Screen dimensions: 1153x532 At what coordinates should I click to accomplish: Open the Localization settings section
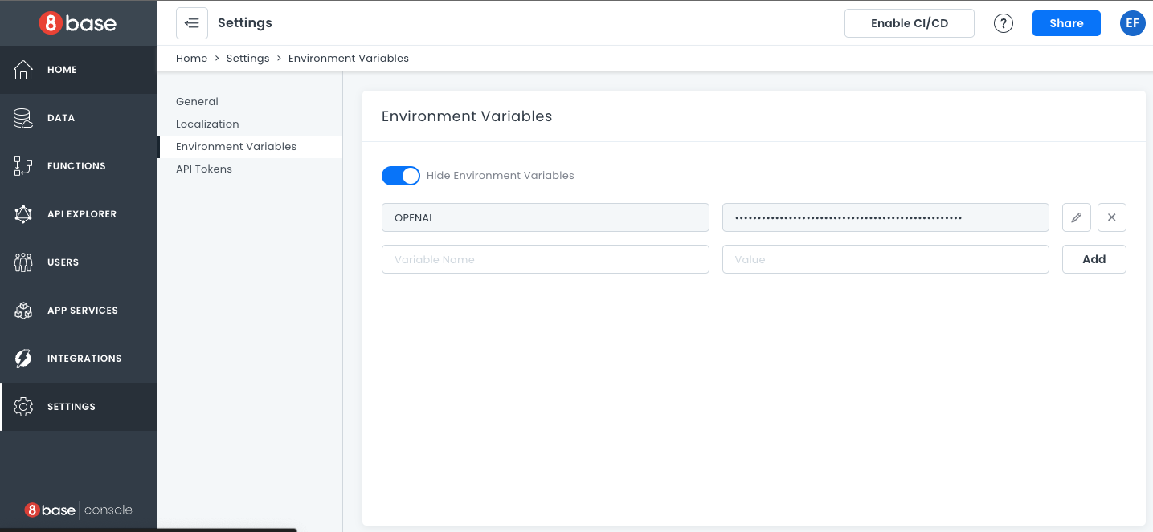point(207,124)
